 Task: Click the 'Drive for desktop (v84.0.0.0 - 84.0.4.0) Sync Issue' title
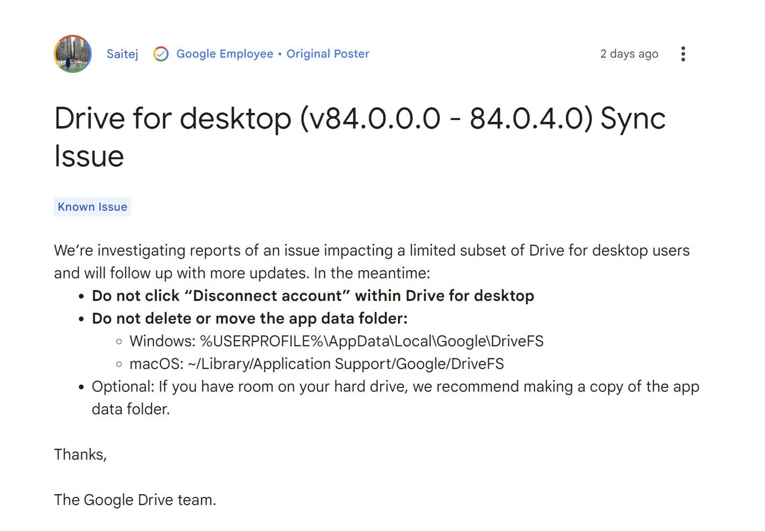tap(360, 137)
